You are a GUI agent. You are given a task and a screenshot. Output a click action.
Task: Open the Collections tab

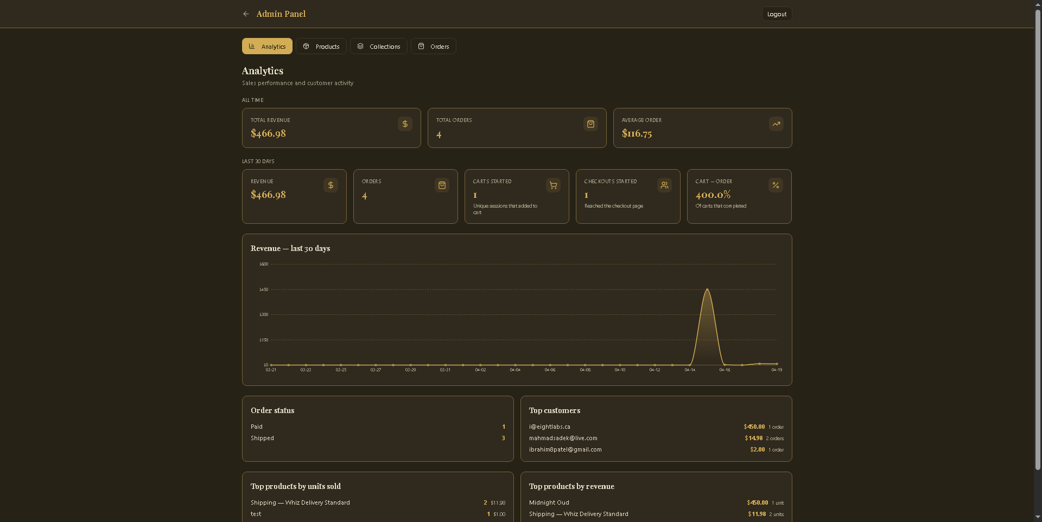point(379,46)
